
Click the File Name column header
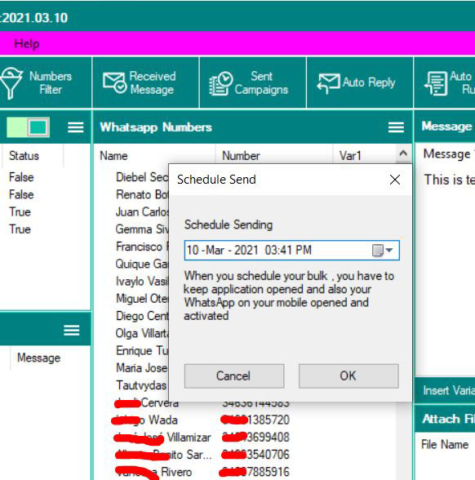pyautogui.click(x=445, y=444)
